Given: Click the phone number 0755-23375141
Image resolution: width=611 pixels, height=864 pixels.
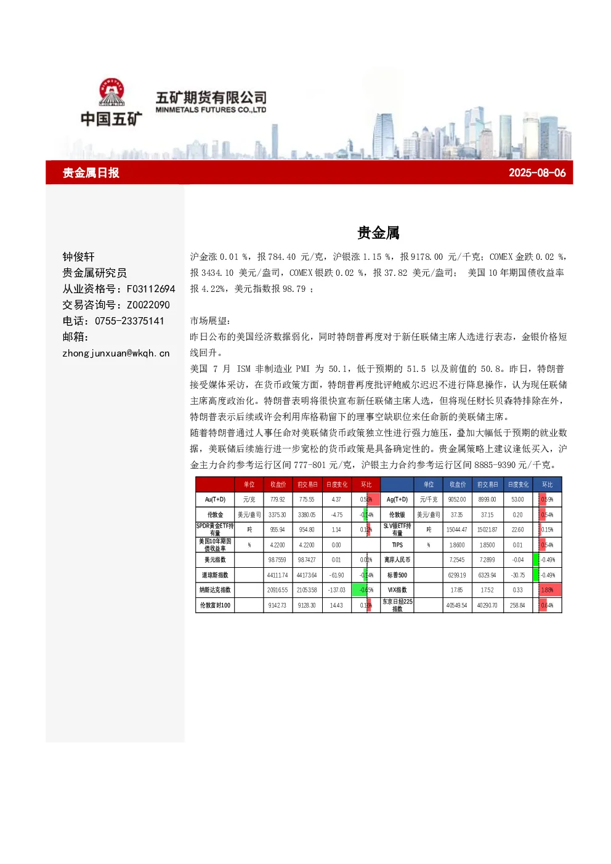Looking at the screenshot, I should point(129,321).
